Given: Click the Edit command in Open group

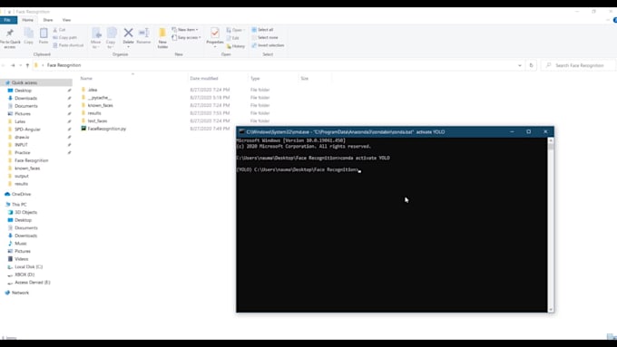Looking at the screenshot, I should pyautogui.click(x=232, y=38).
